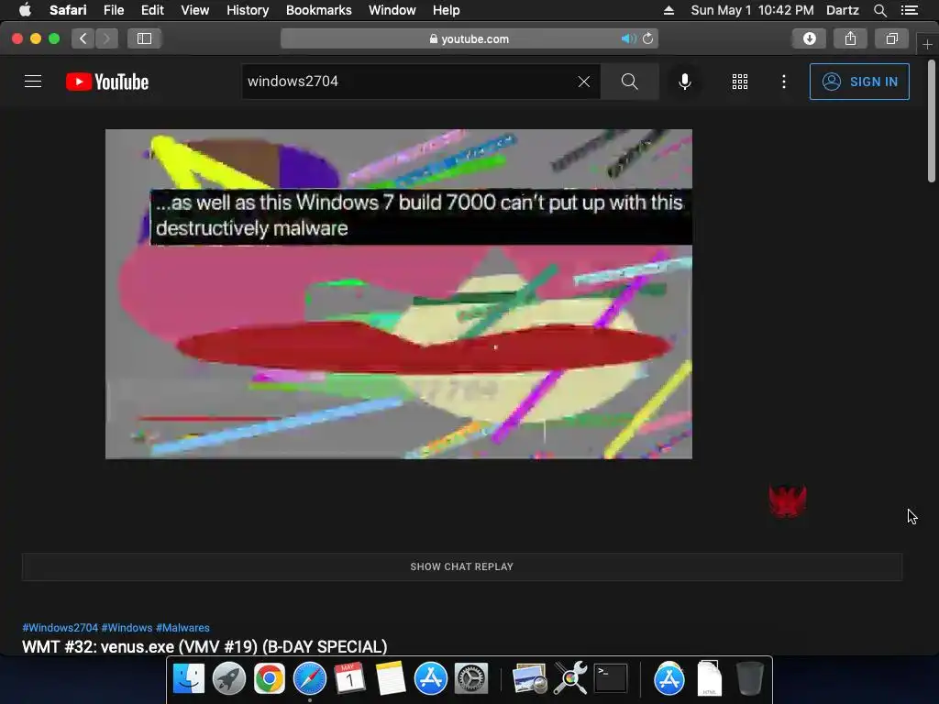The height and width of the screenshot is (704, 939).
Task: Click the page vertical scrollbar
Action: 932,120
